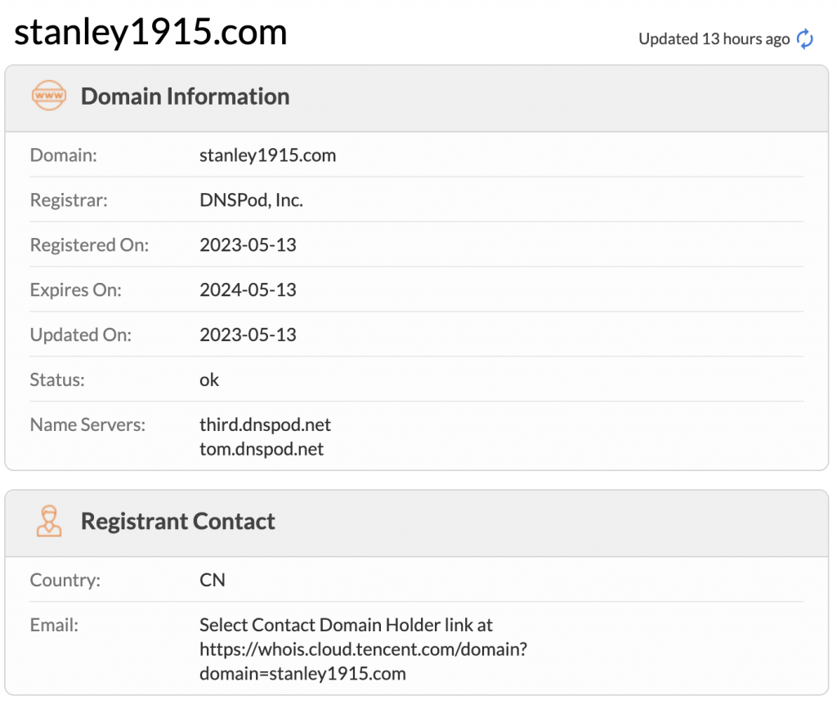The height and width of the screenshot is (709, 837).
Task: Click the third.dnspod.net name server
Action: 265,425
